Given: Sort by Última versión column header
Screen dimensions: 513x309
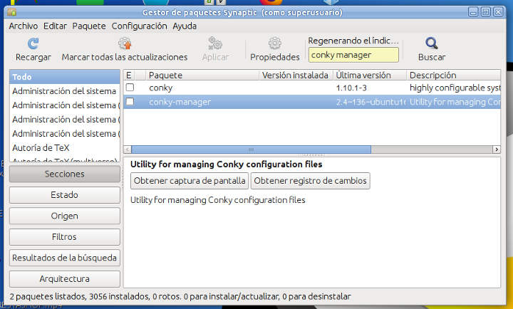Looking at the screenshot, I should 370,75.
